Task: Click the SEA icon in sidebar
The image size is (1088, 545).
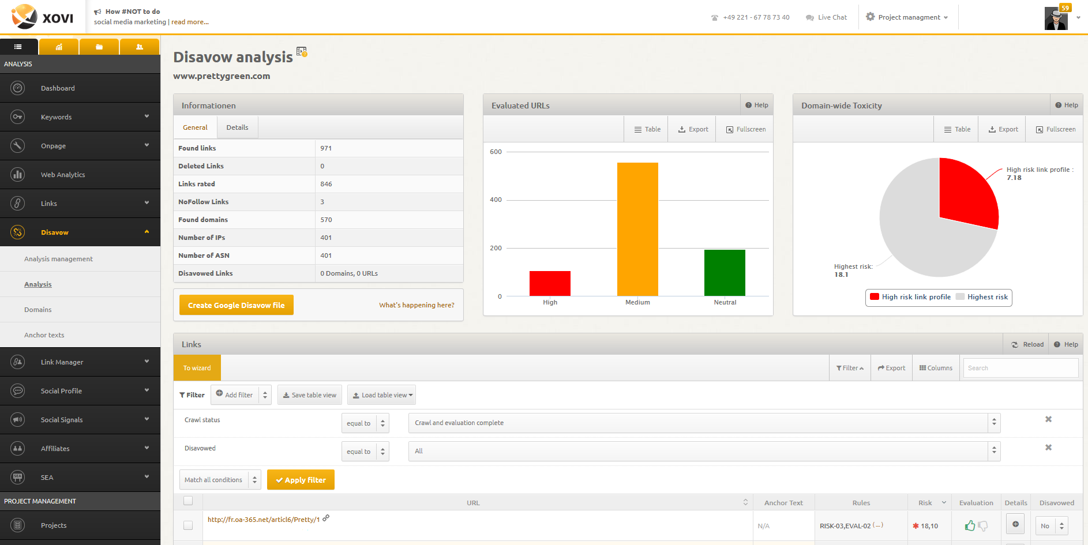Action: pos(18,478)
